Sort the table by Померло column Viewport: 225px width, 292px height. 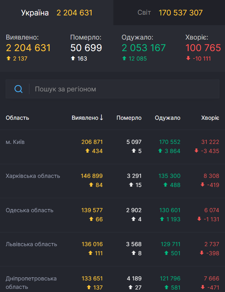129,118
